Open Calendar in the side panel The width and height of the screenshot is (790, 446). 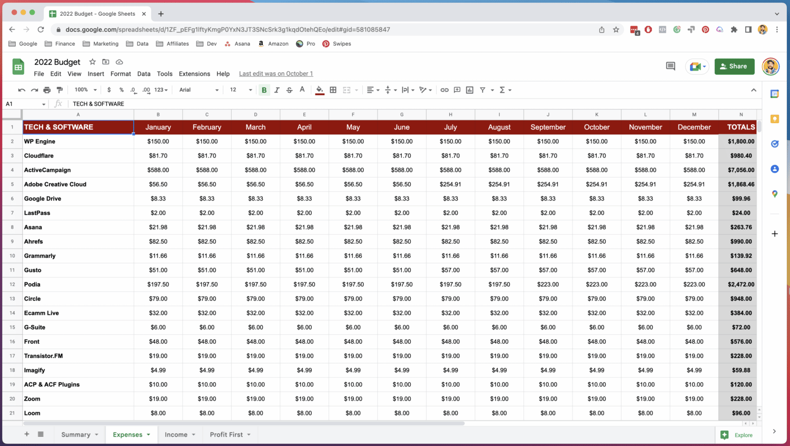pos(775,94)
